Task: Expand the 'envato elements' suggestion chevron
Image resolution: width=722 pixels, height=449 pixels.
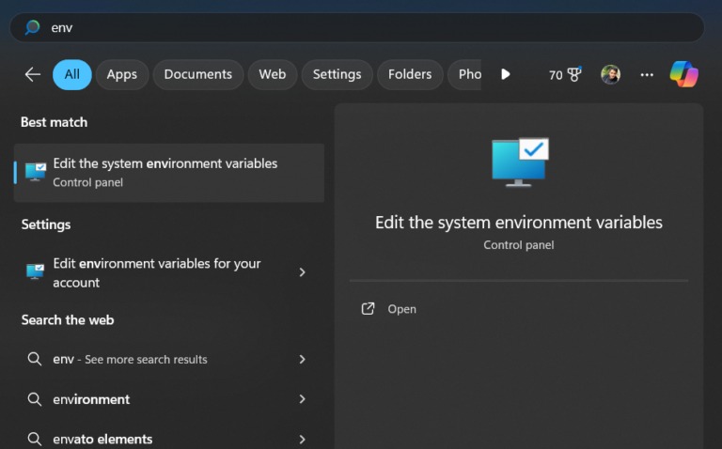Action: (302, 439)
